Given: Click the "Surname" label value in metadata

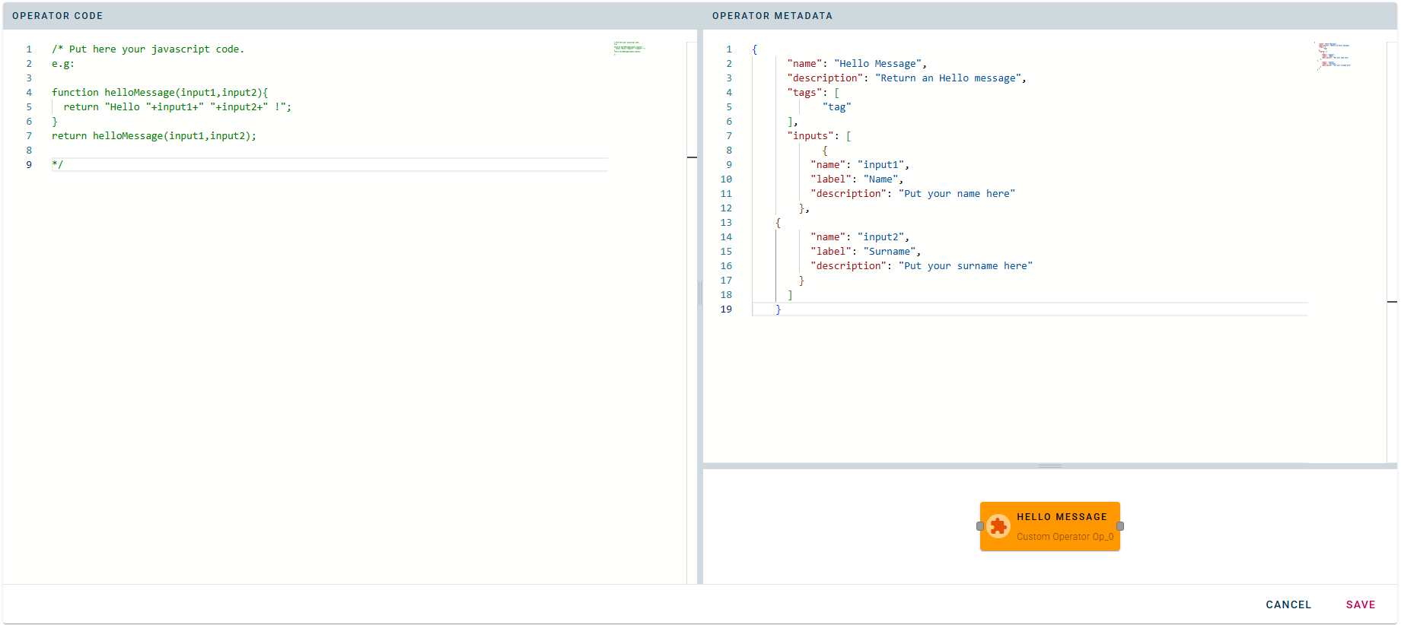Looking at the screenshot, I should pos(891,252).
